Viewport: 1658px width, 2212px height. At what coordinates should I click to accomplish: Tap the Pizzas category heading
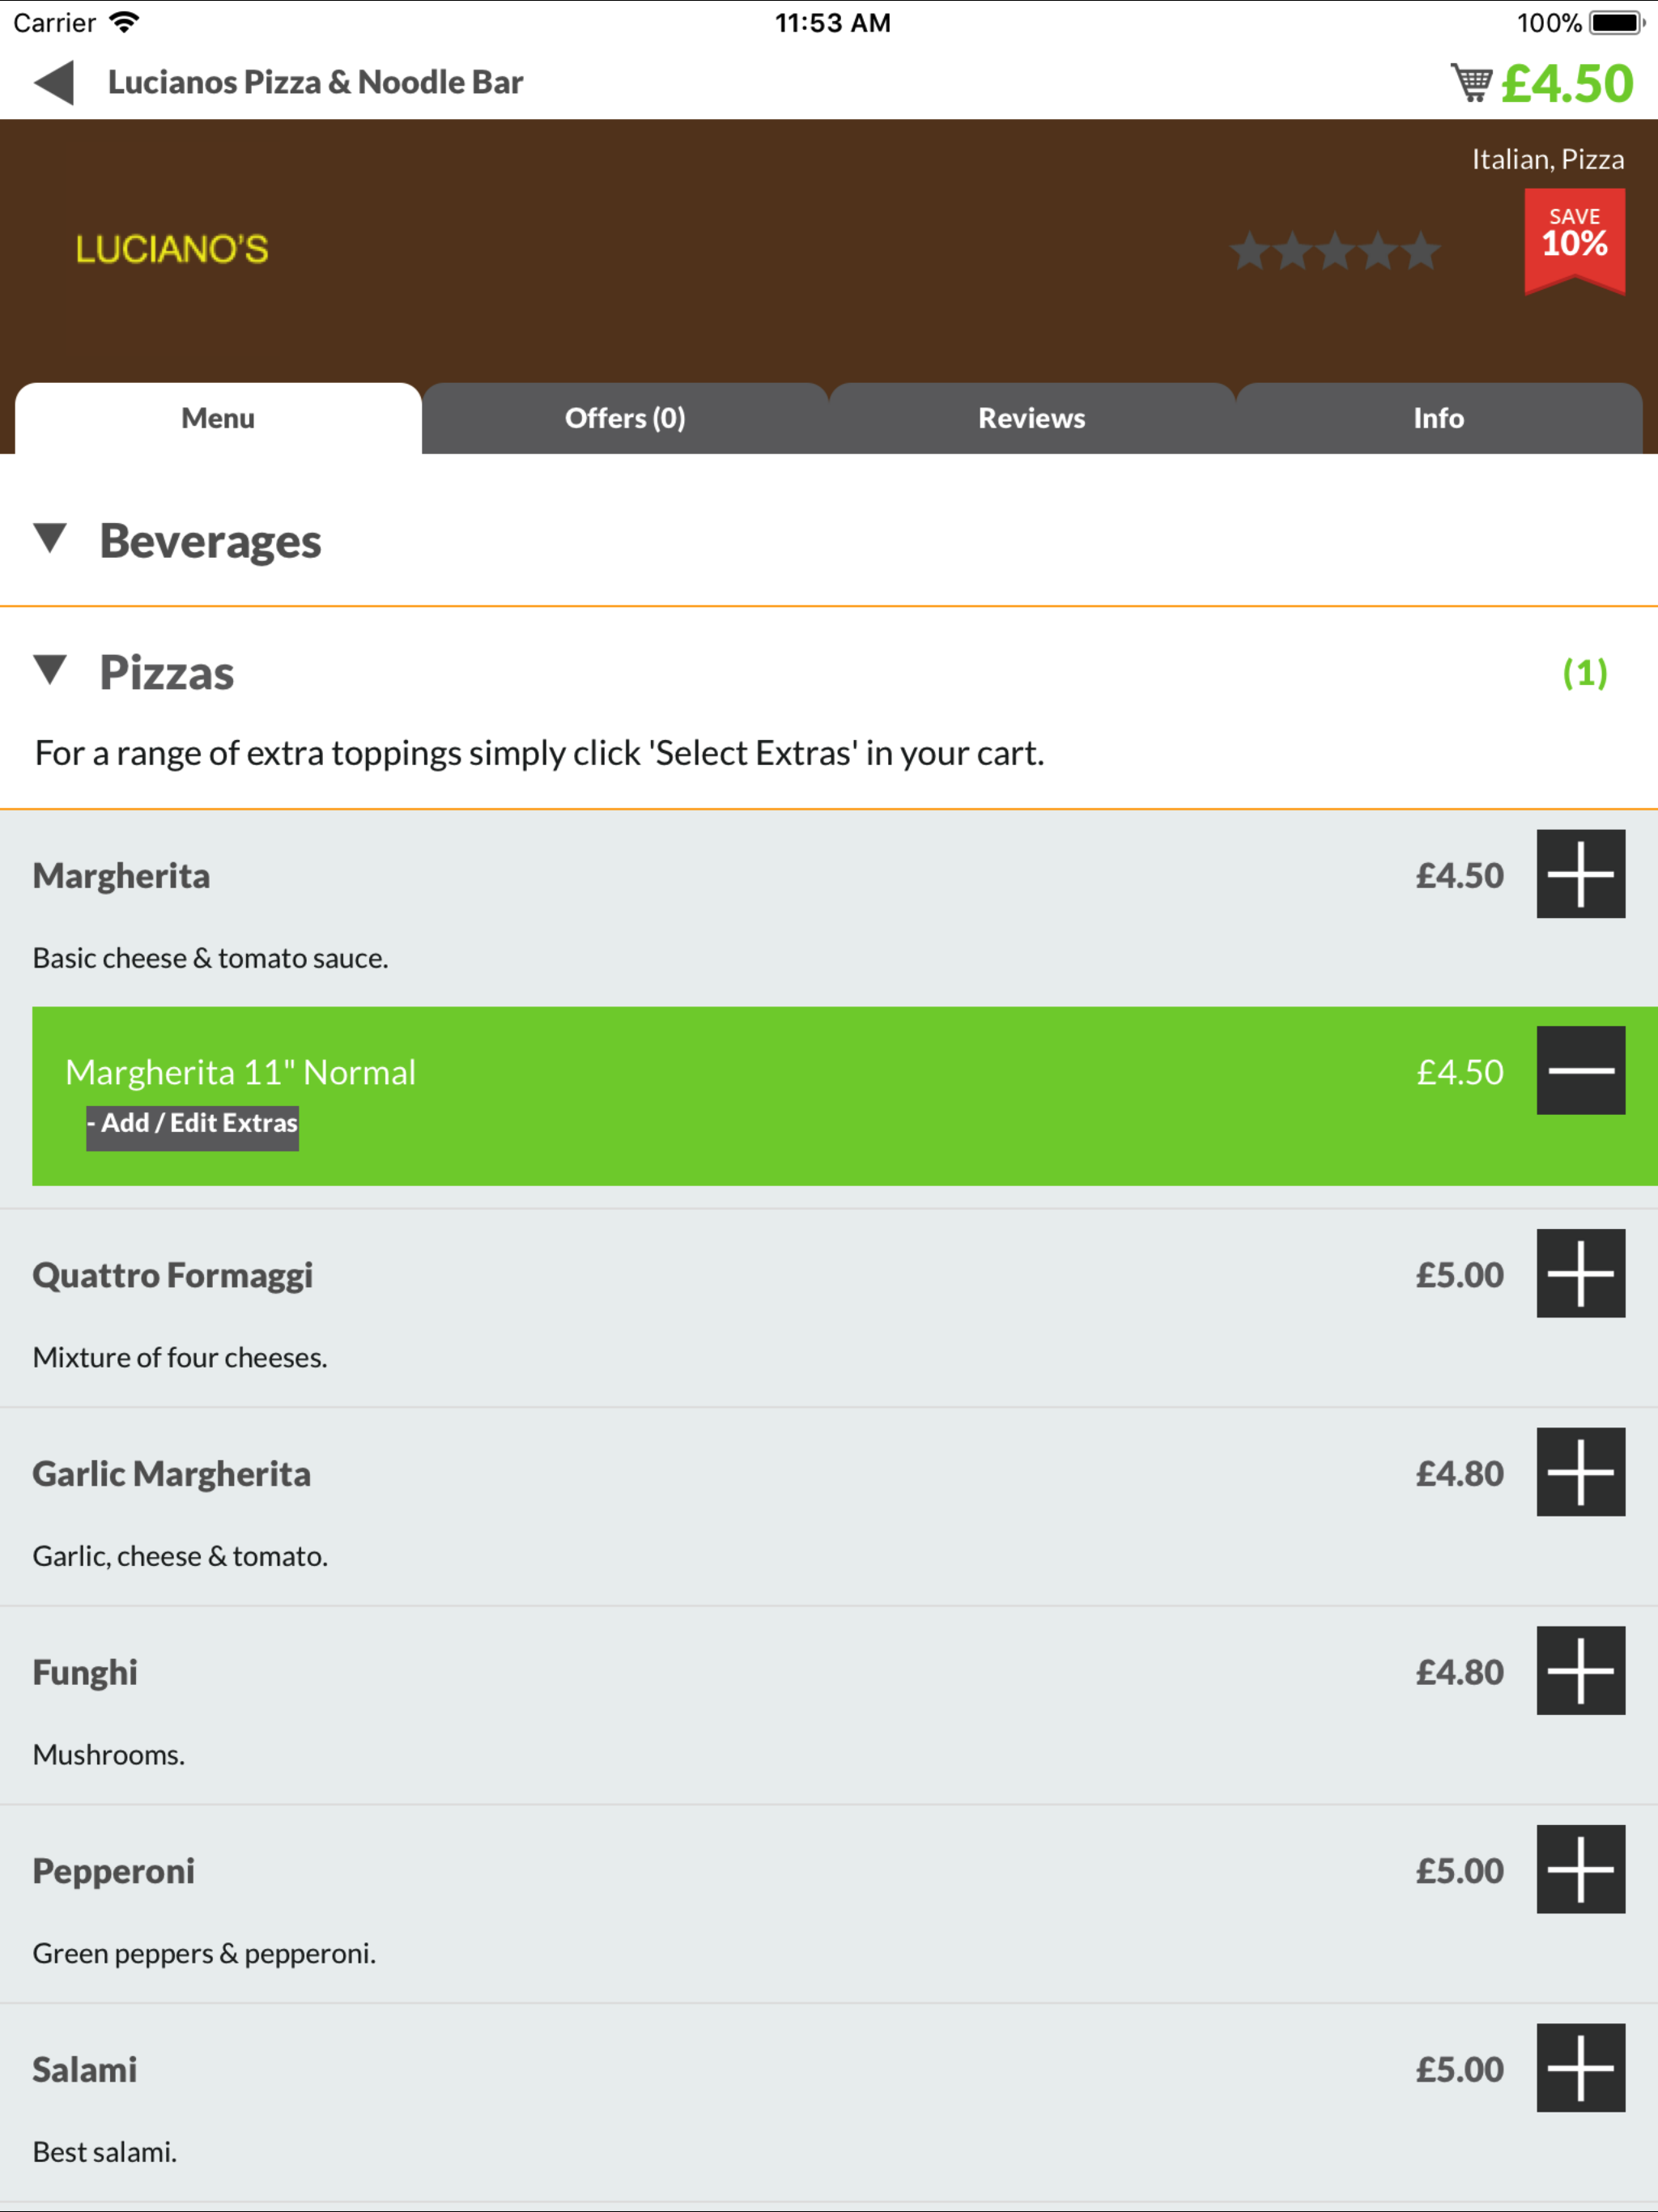point(166,672)
